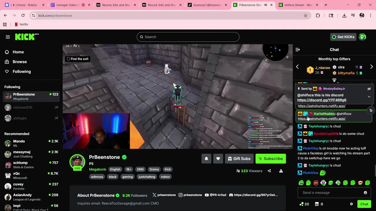Click the roblox tag

165,177
